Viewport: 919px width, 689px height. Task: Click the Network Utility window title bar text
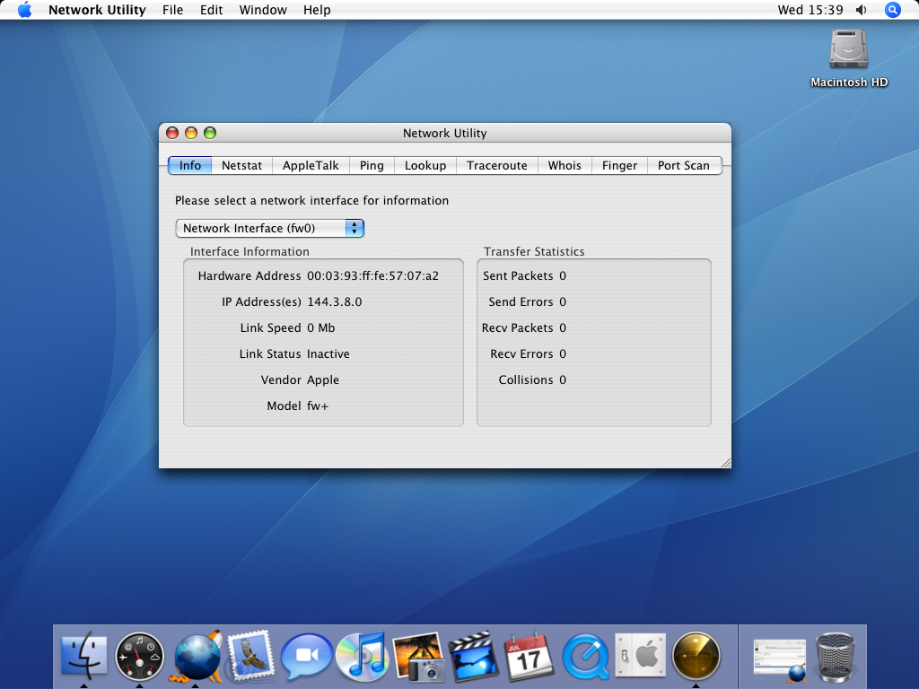(445, 133)
